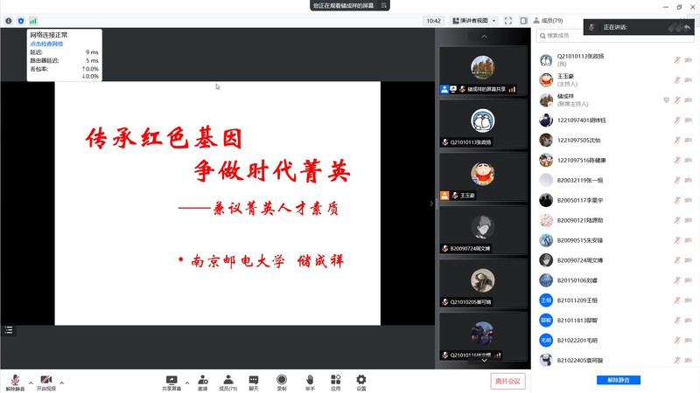
Task: Select B20090724 video thumbnail in strip
Action: point(483,230)
